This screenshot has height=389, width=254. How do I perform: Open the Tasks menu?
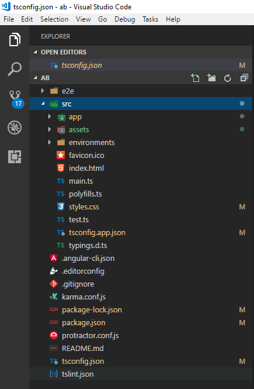(150, 19)
